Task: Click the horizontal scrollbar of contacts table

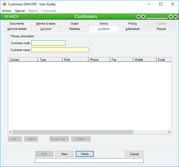Action: coord(73,132)
